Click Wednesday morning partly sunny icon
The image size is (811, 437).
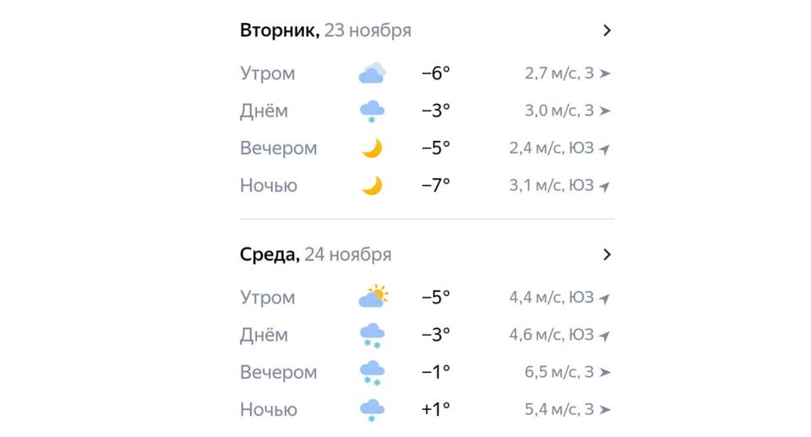373,297
